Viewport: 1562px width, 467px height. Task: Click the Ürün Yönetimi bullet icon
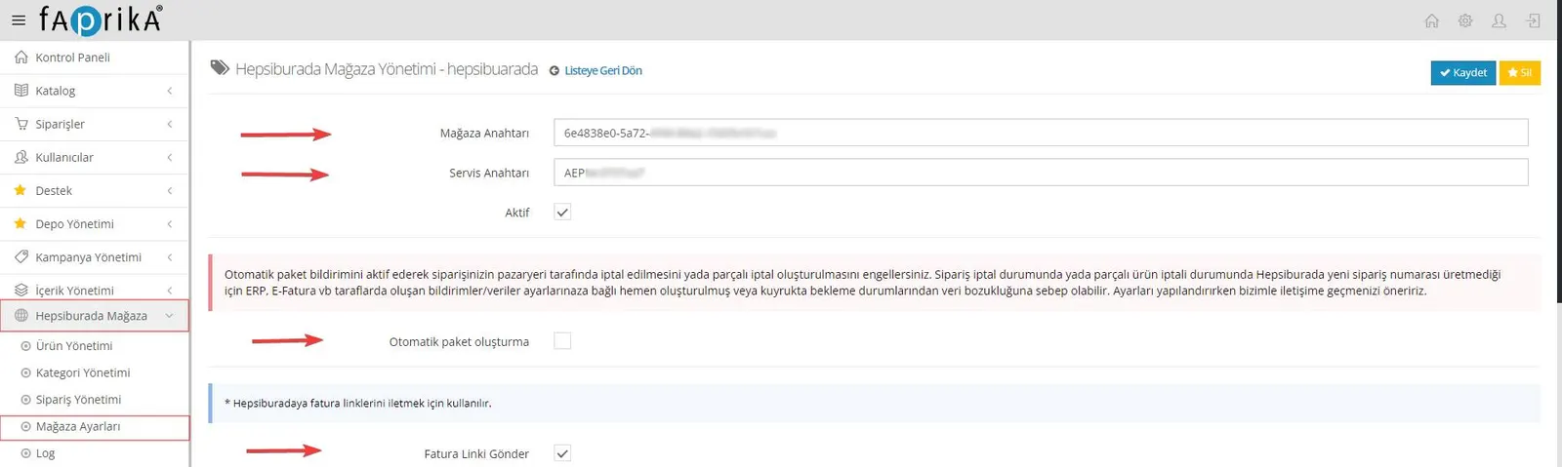pos(26,346)
